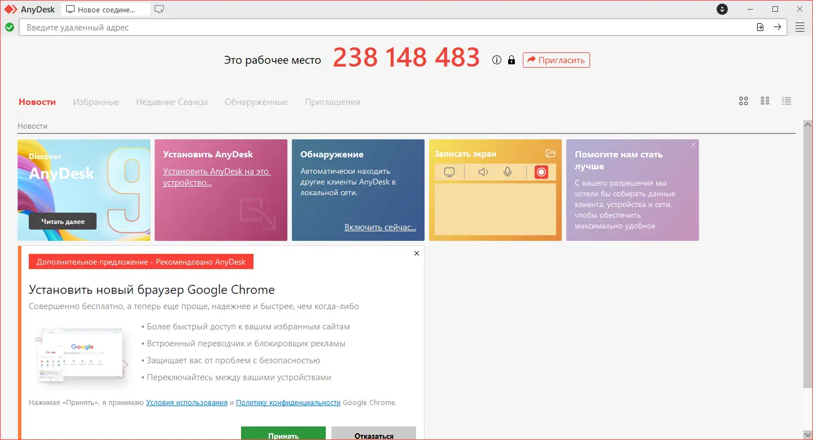Click the Установить AnyDesk card title
The image size is (813, 440).
(x=208, y=155)
